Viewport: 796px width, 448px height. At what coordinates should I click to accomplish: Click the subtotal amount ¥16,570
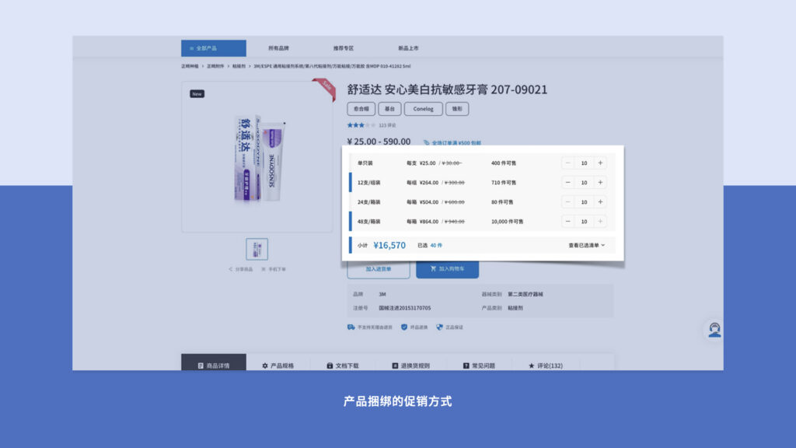(389, 245)
